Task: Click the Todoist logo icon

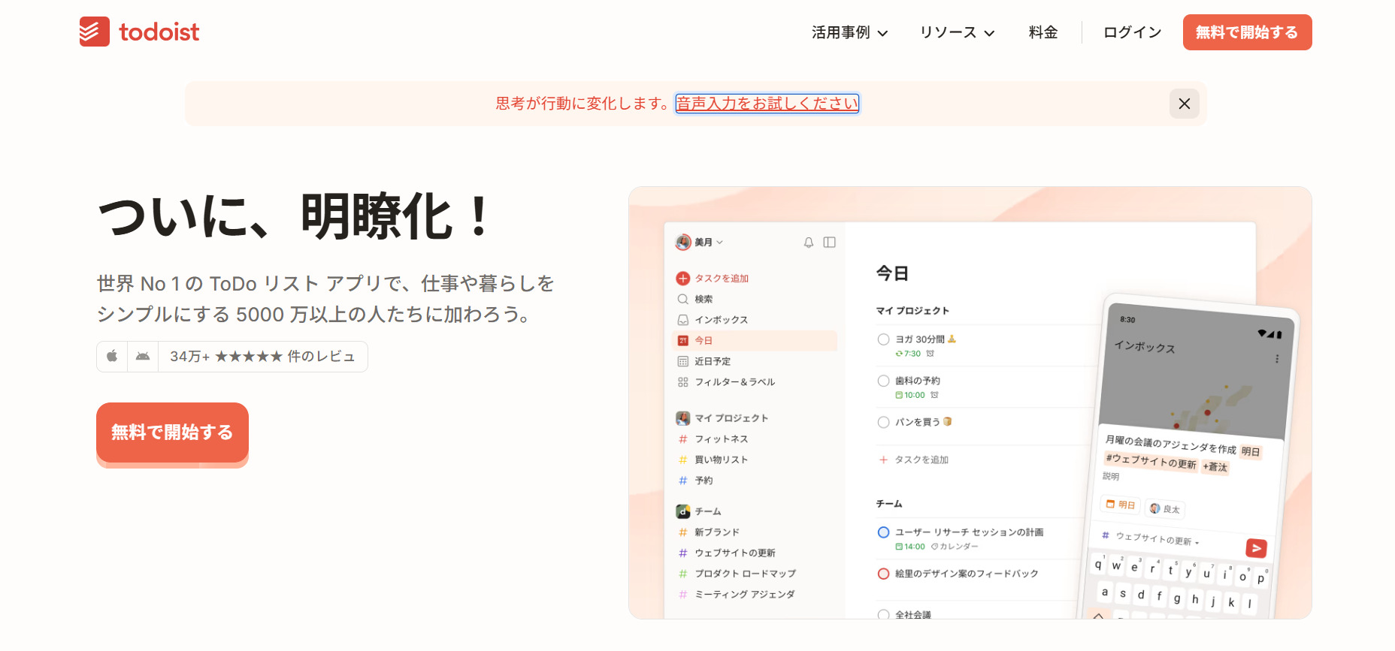Action: (95, 32)
